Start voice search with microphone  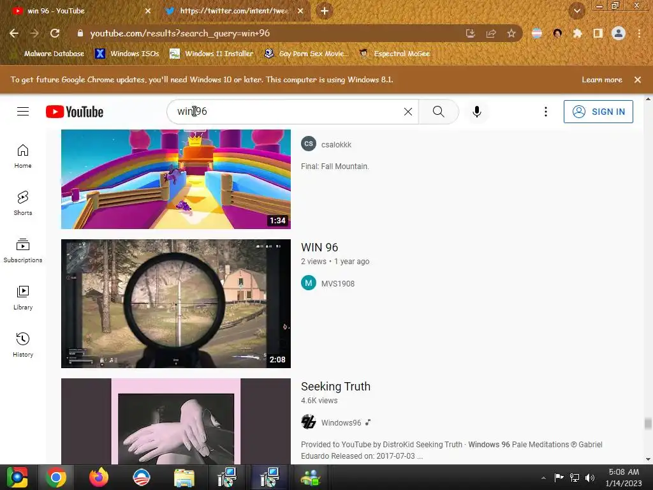(477, 112)
